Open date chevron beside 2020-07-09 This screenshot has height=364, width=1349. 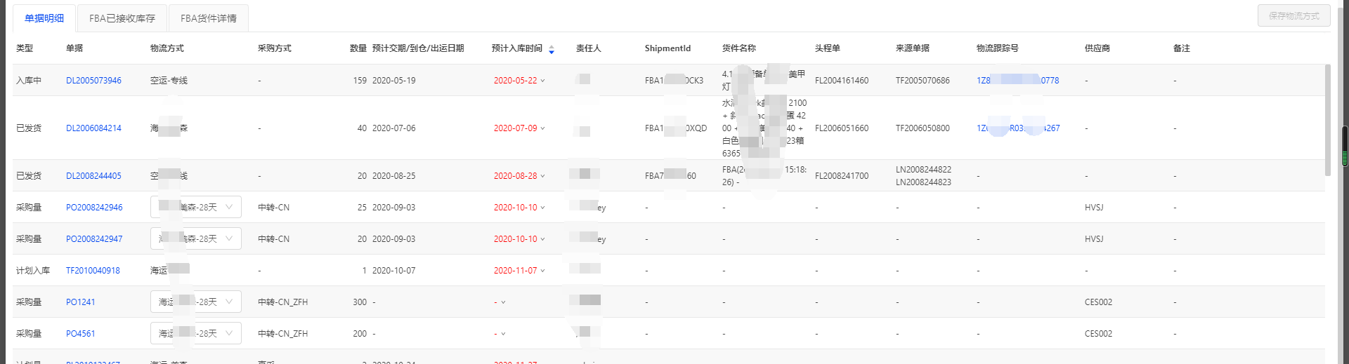tap(542, 128)
